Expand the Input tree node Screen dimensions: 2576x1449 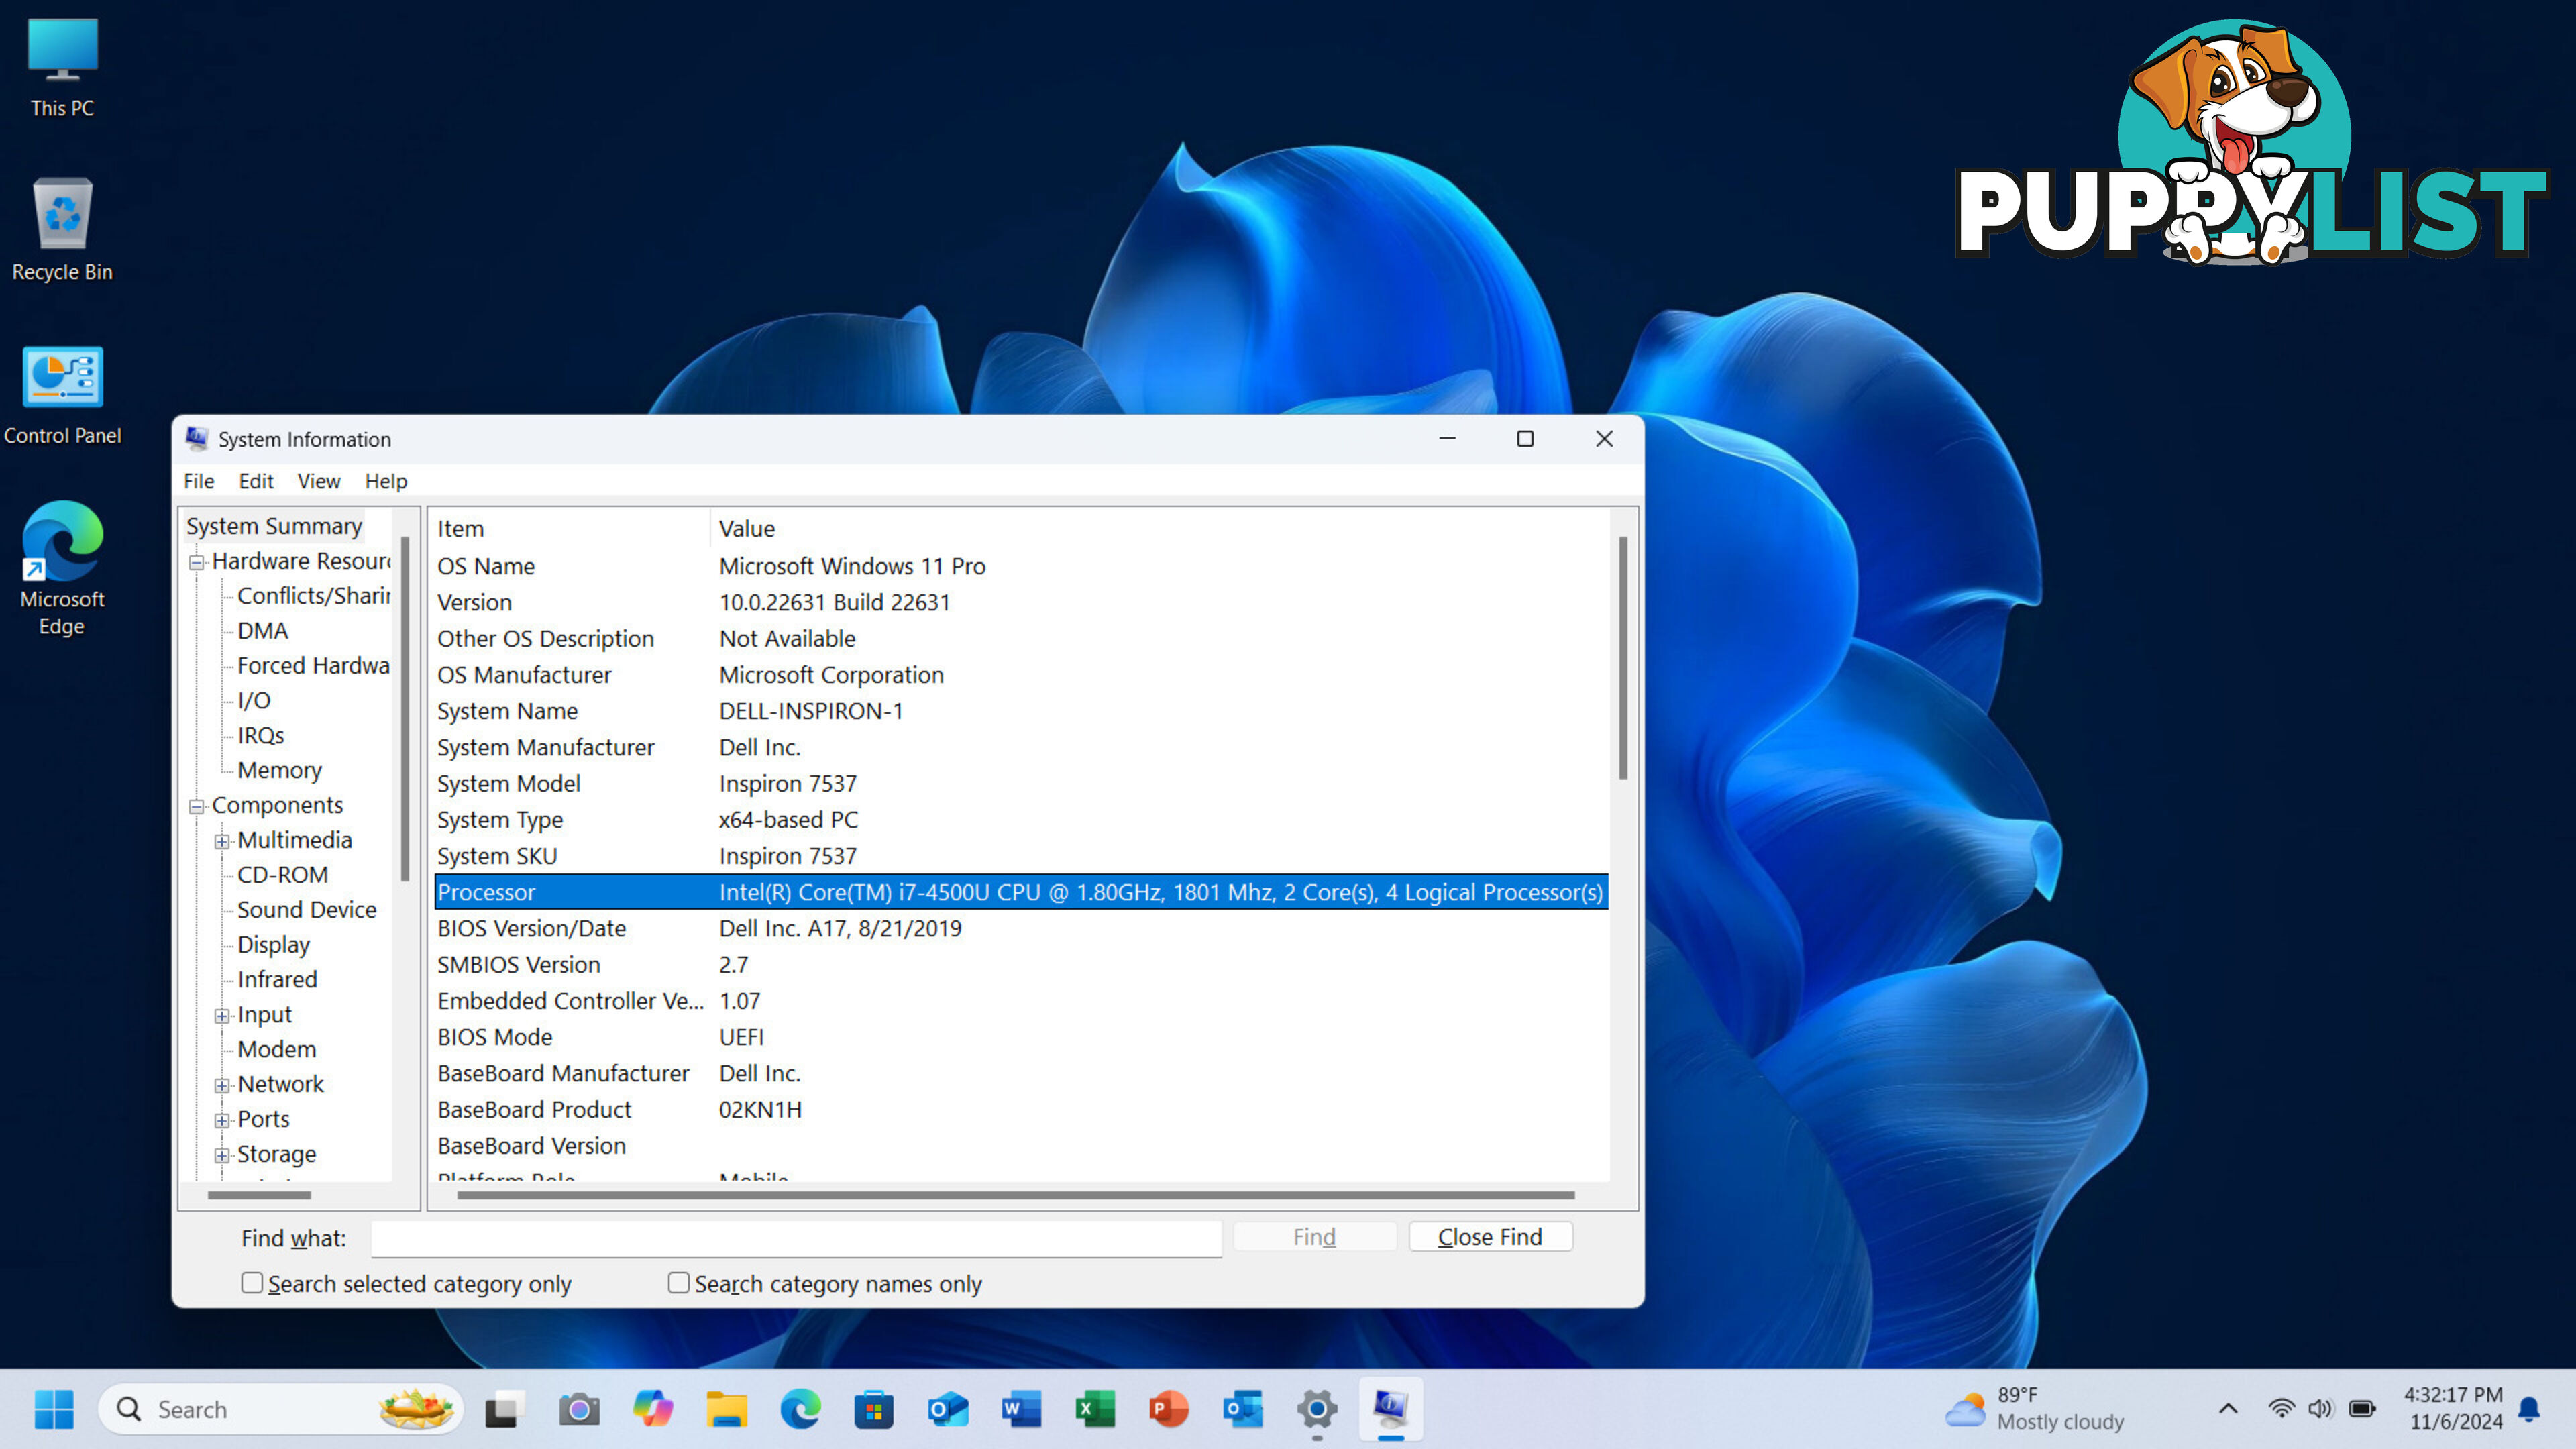tap(222, 1016)
